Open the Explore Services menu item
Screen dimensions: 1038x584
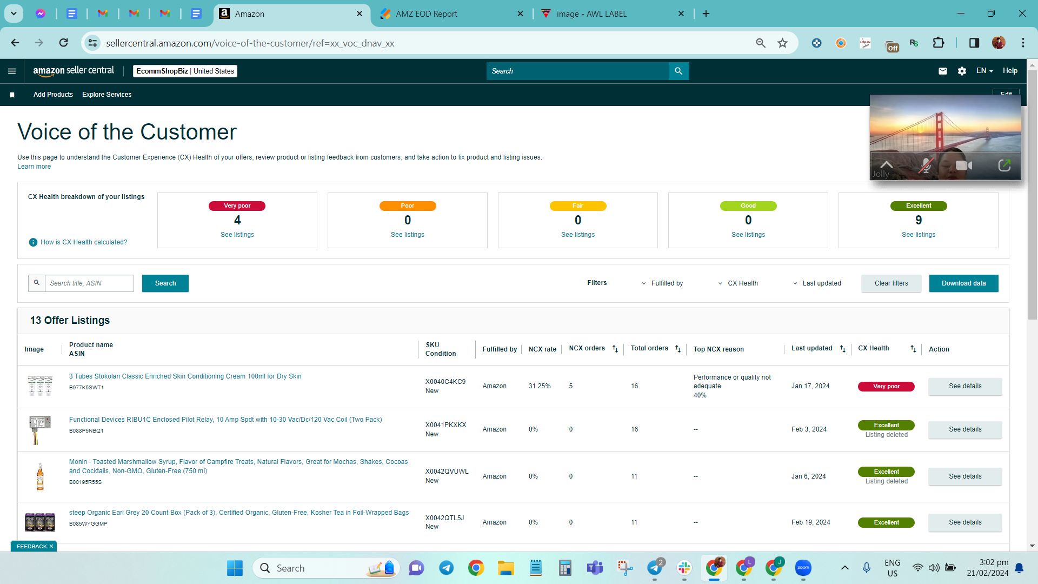tap(107, 95)
